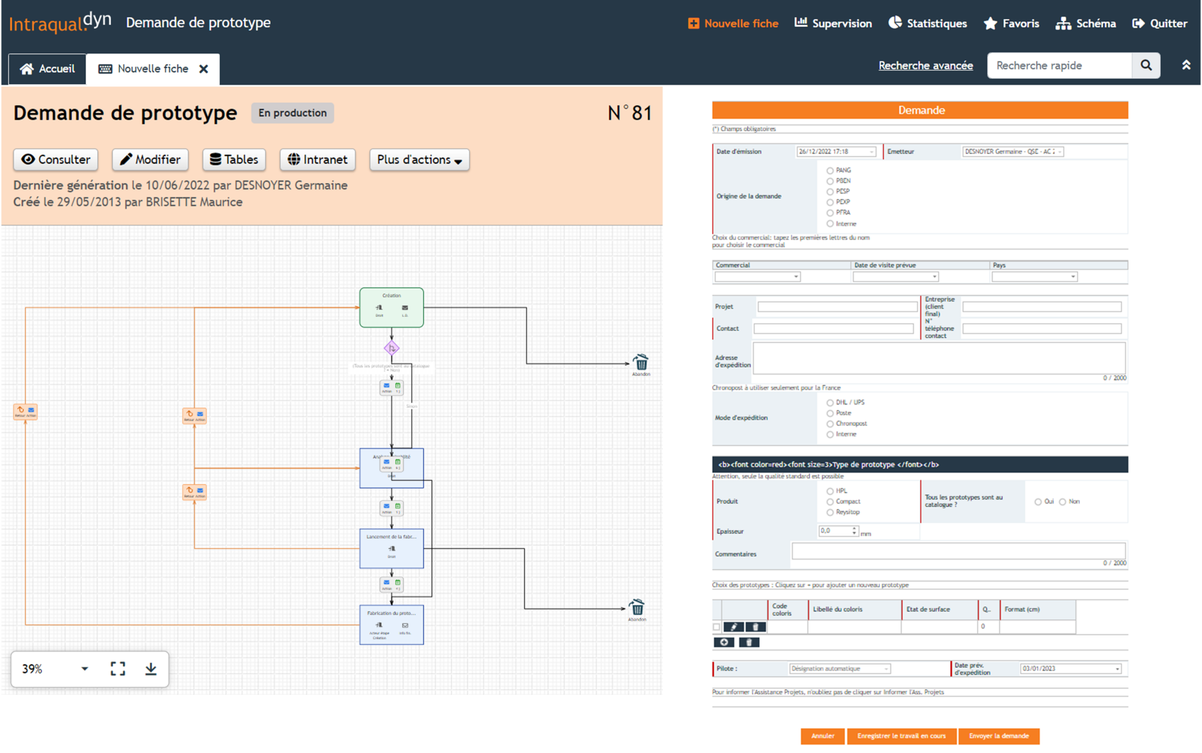Select the PANG origin radio button
The height and width of the screenshot is (753, 1202).
830,171
